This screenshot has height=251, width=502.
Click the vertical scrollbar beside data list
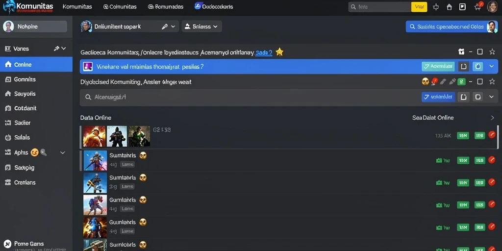coord(498,137)
